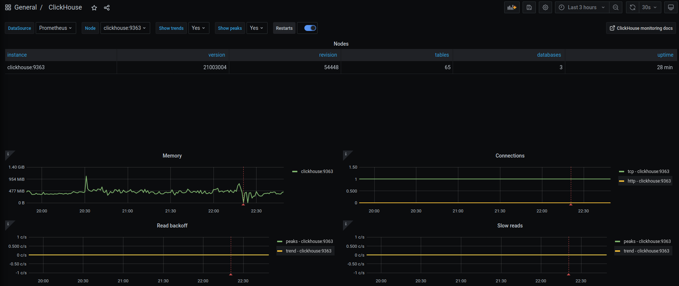Click restart annotation marker in Slow reads chart

[x=569, y=274]
